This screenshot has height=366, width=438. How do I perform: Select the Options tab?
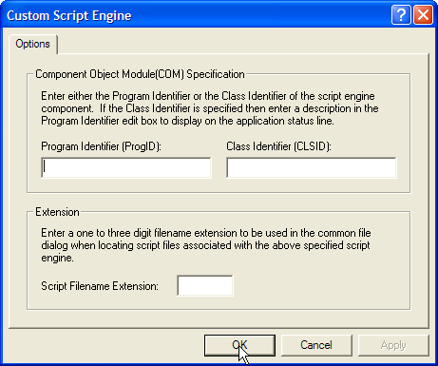click(x=33, y=44)
